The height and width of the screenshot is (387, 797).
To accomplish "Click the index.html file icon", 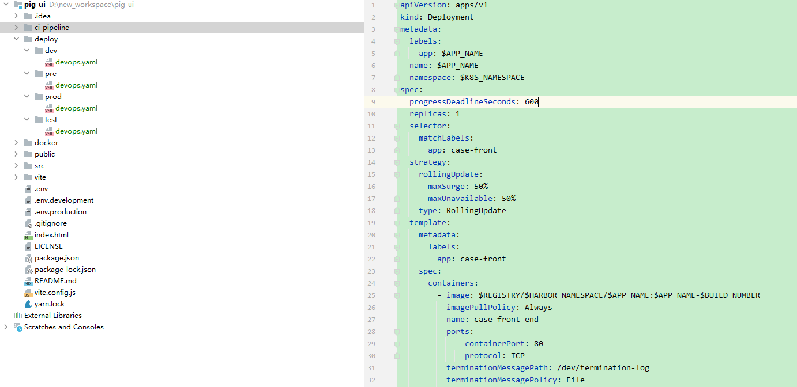I will pos(28,235).
